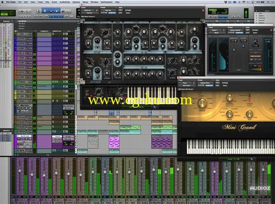275x204 pixels.
Task: Open the Mini Grand preset dropdown
Action: pyautogui.click(x=205, y=83)
